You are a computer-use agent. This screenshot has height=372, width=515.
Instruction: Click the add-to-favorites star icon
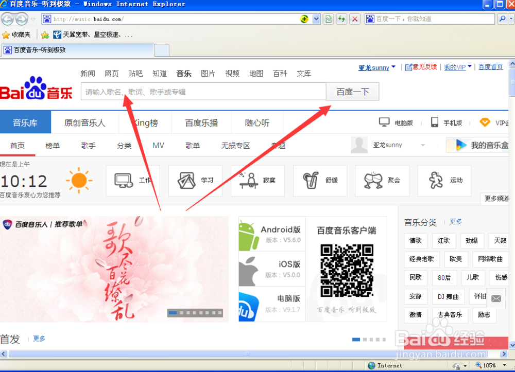(x=45, y=34)
